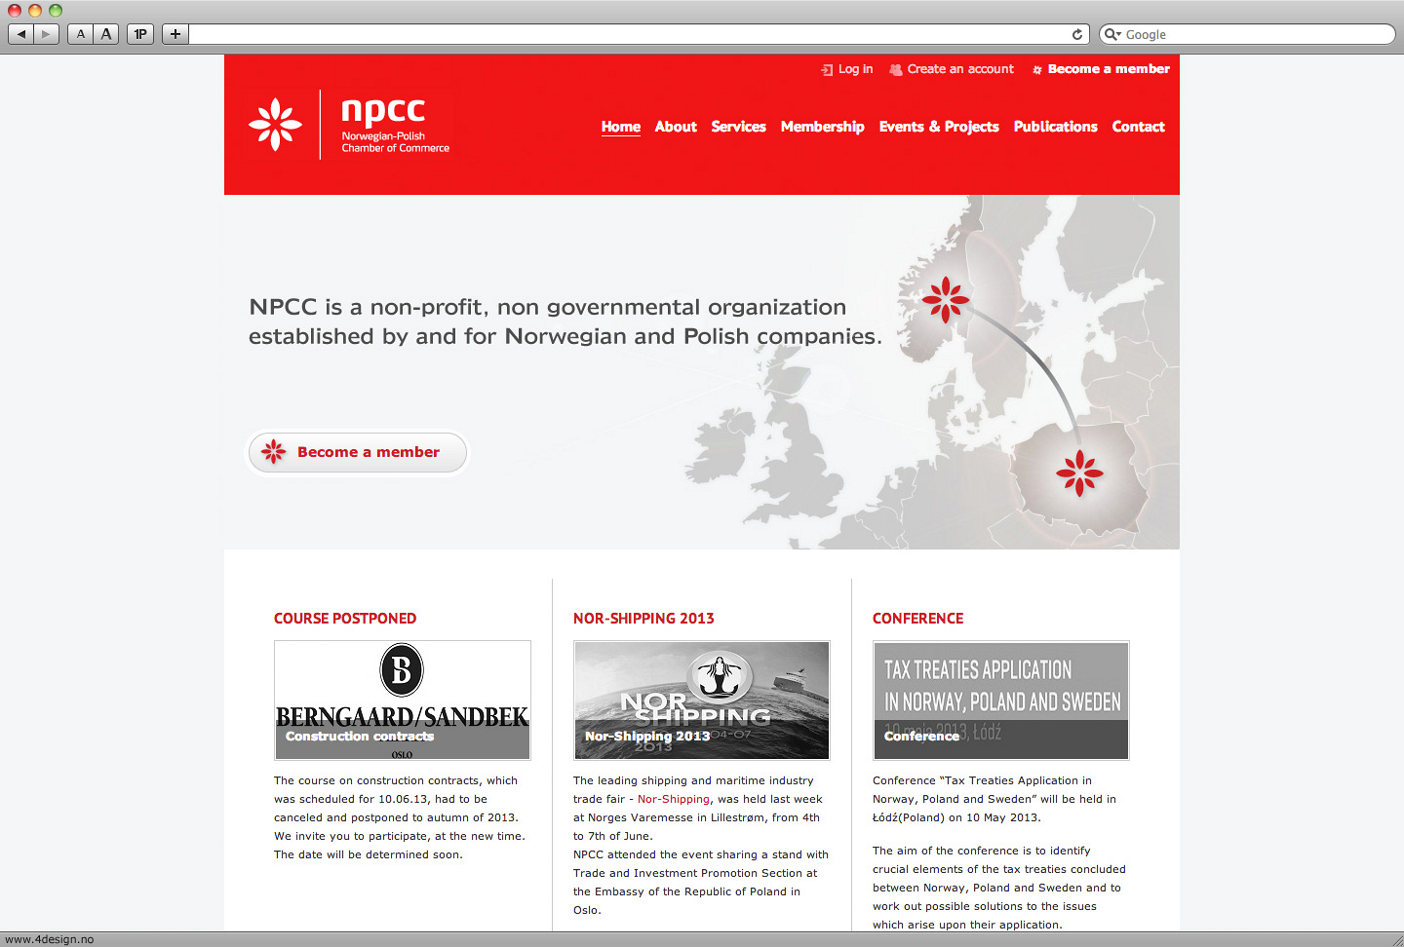Click the red flower marker on Norway
Viewport: 1404px width, 947px height.
(x=946, y=300)
